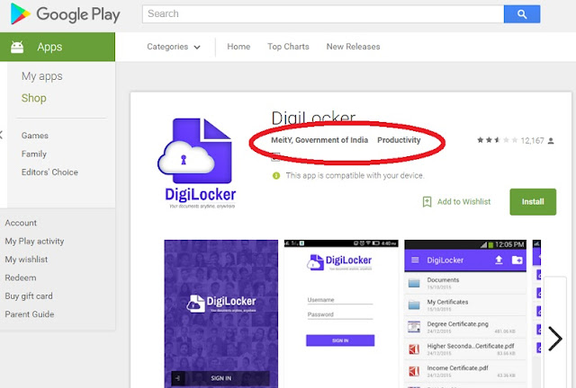Open the purple splash screenshot thumbnail
Screen dimensions: 576x388
(x=221, y=314)
